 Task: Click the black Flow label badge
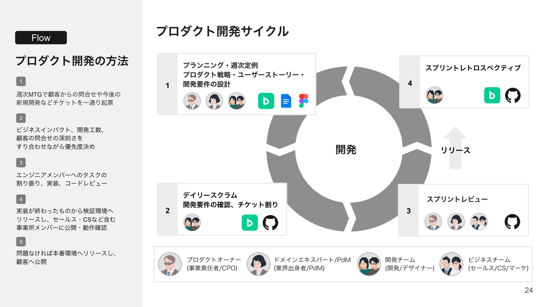41,38
